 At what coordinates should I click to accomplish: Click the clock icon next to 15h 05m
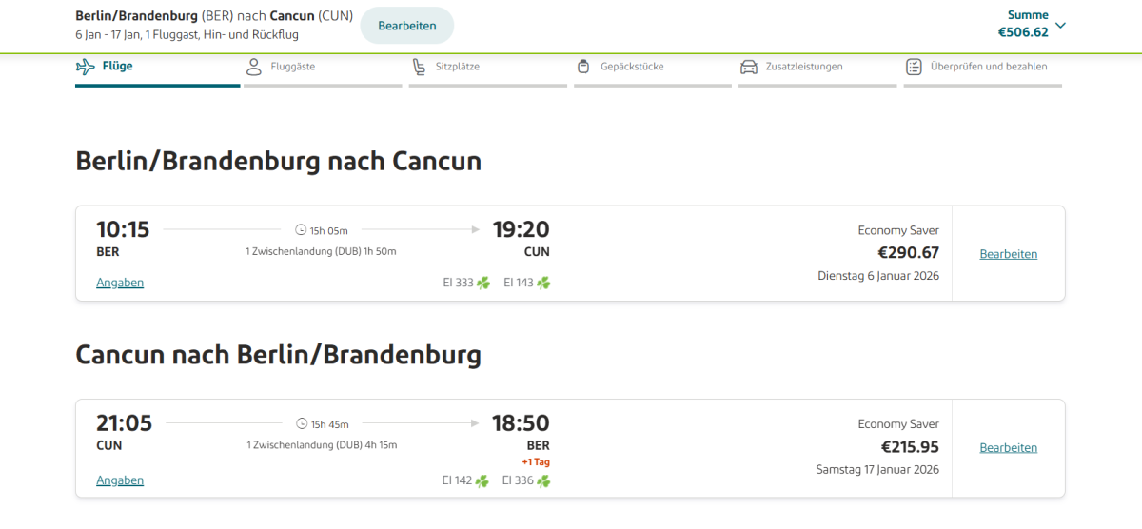[x=301, y=229]
